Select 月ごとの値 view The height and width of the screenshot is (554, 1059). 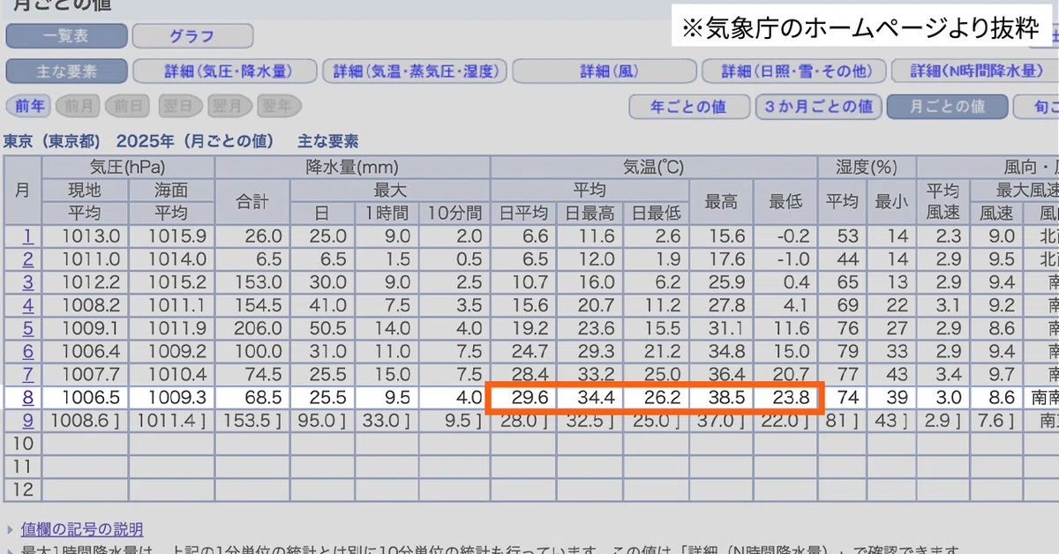coord(947,107)
